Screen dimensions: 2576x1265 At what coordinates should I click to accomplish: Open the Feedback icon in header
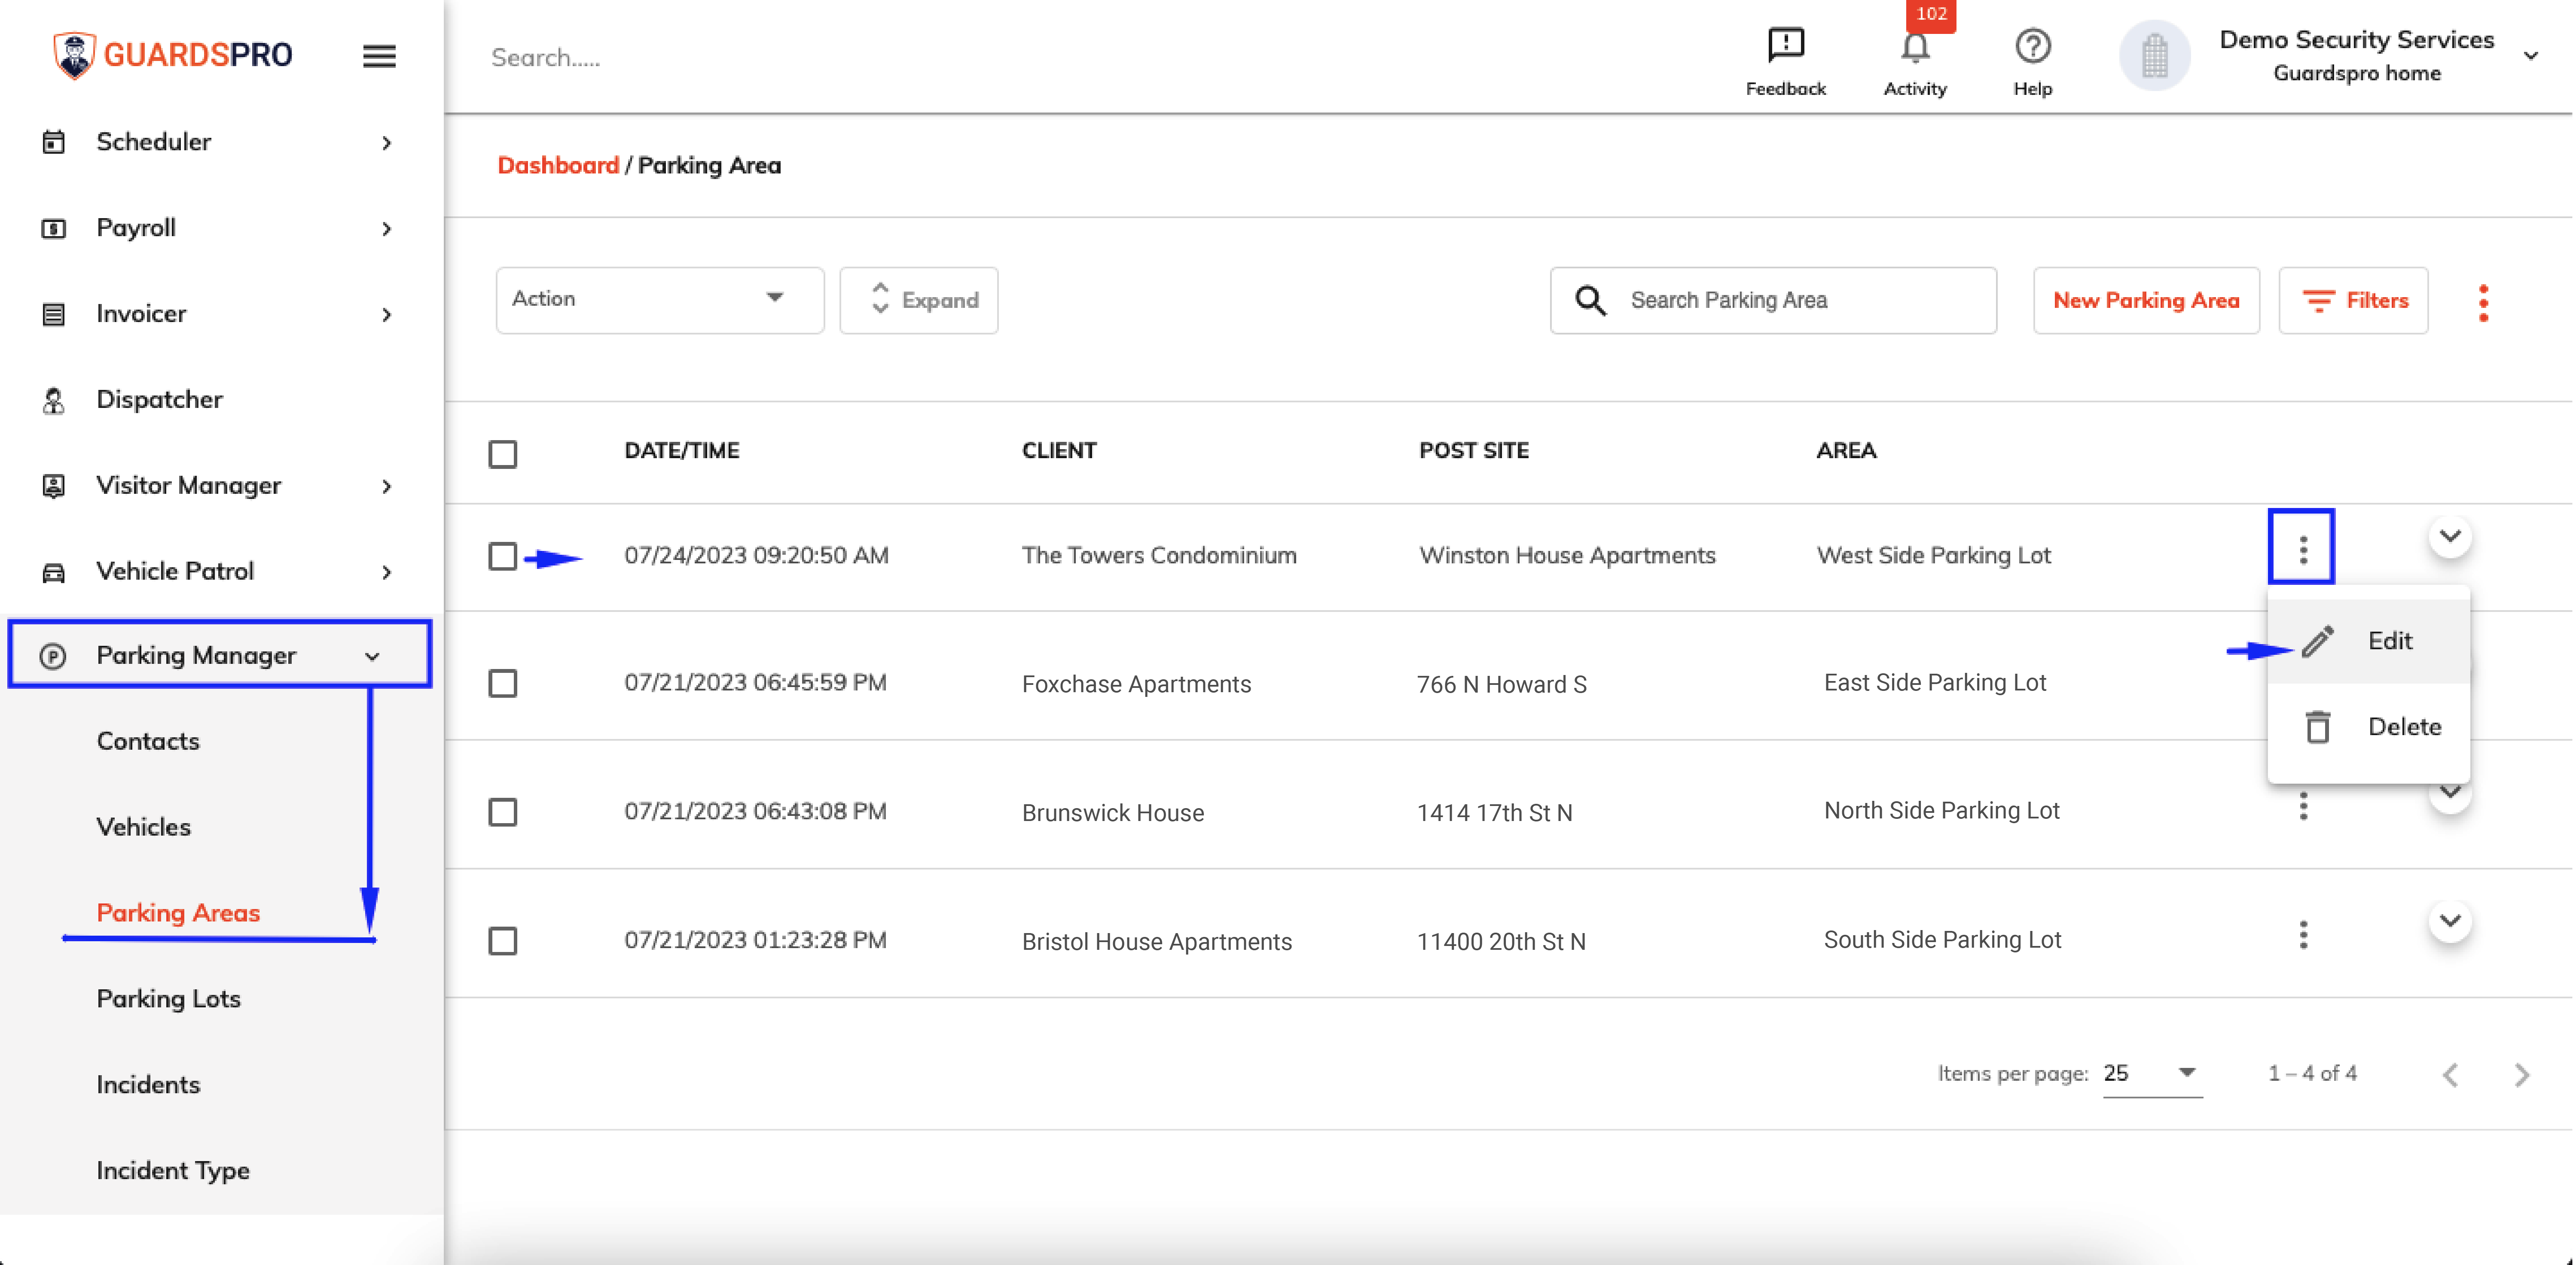(1785, 45)
